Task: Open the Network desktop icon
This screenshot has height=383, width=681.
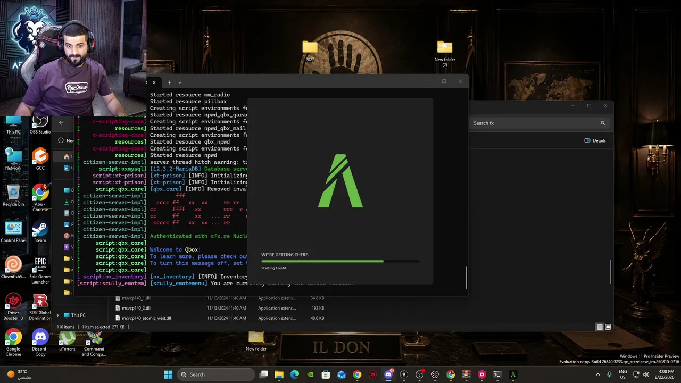Action: pyautogui.click(x=13, y=159)
